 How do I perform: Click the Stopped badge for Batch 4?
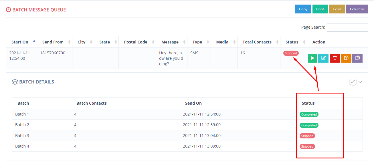coord(307,146)
